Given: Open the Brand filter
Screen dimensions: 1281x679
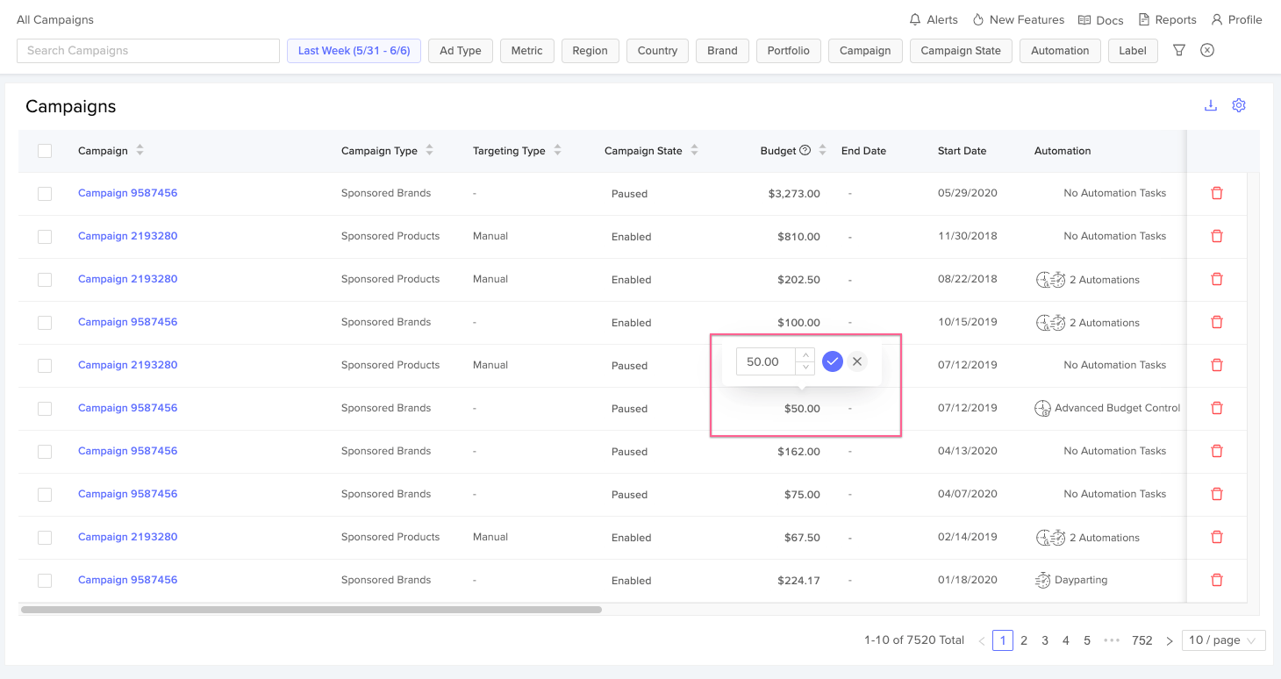Looking at the screenshot, I should [x=723, y=51].
